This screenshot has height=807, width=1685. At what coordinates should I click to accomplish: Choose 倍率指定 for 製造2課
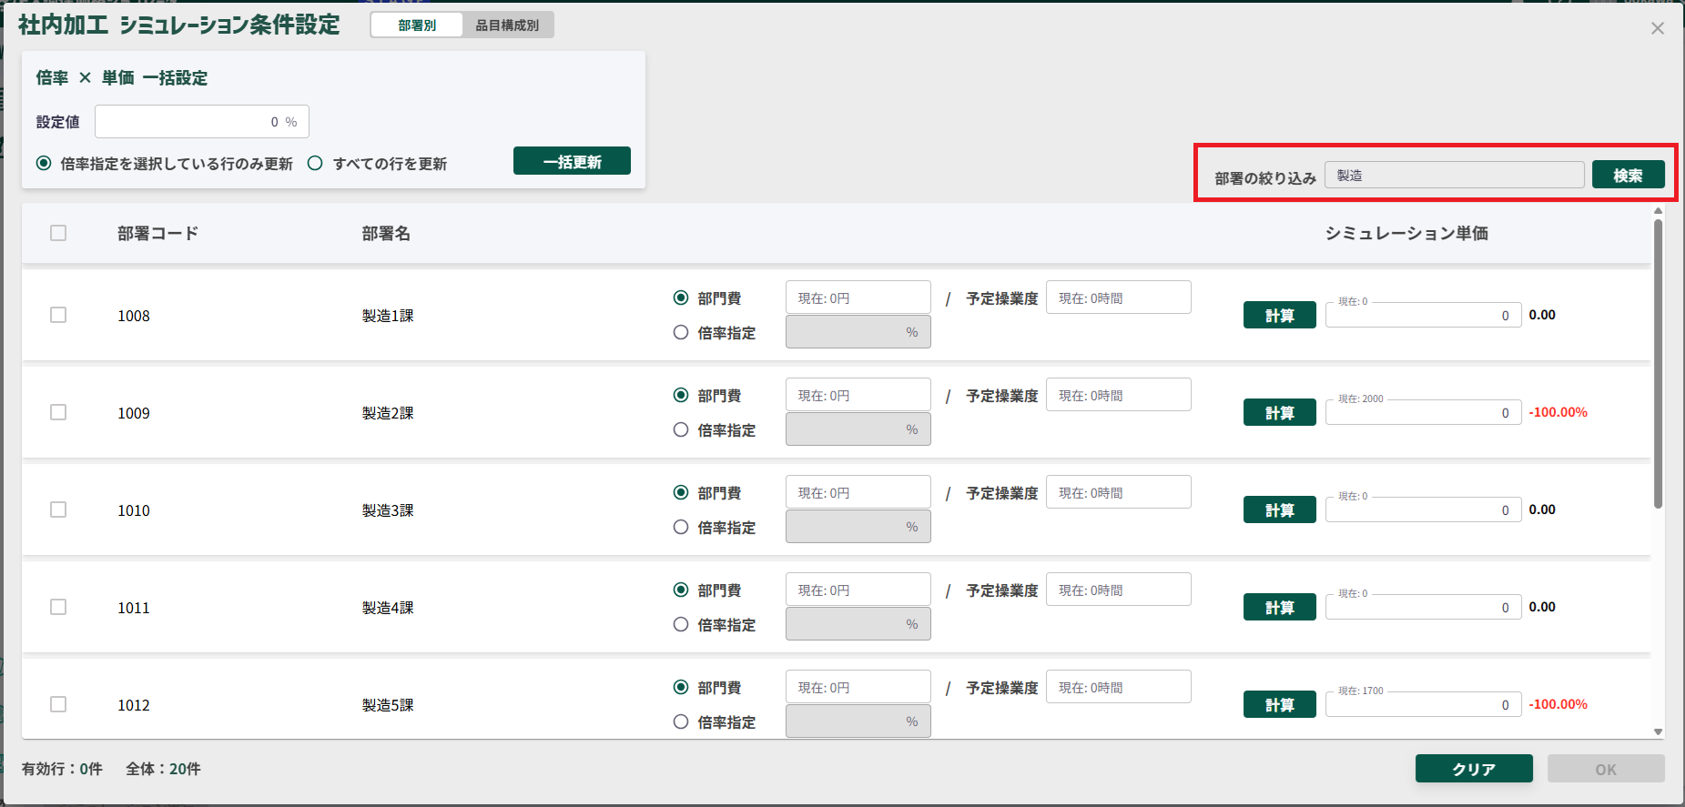click(681, 430)
